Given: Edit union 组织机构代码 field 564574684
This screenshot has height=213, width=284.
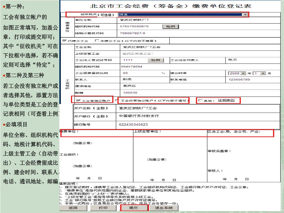Looking at the screenshot, I should (200, 67).
